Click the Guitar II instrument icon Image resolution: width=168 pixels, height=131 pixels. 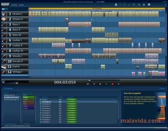pos(4,46)
